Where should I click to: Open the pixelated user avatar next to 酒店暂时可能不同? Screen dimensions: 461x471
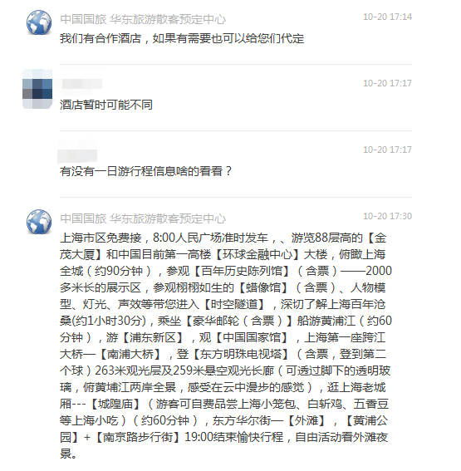(x=37, y=89)
